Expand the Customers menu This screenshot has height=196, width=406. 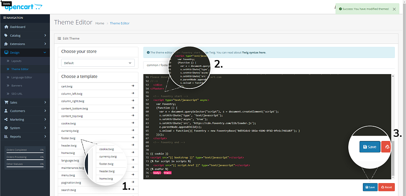pos(25,111)
